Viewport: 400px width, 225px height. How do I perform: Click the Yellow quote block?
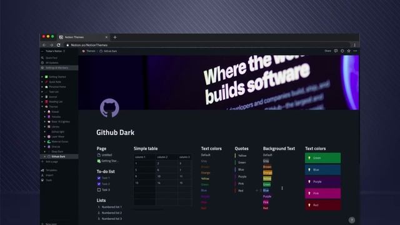pyautogui.click(x=241, y=156)
